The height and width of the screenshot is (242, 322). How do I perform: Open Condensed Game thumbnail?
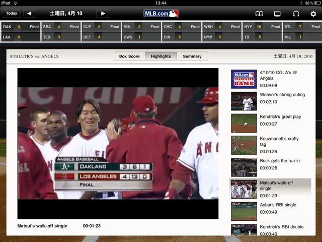244,79
